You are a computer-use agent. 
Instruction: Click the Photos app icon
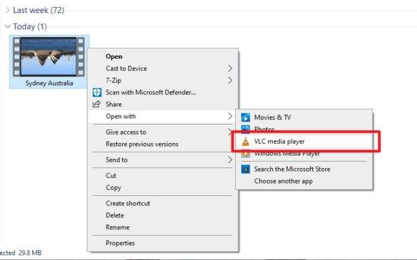pos(245,129)
